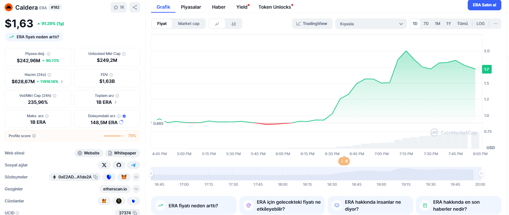Click the left handle of the chart range slider

pyautogui.click(x=151, y=173)
